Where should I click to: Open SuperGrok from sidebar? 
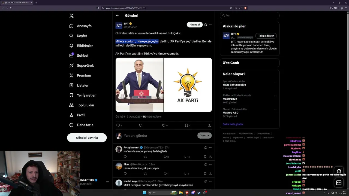click(x=82, y=66)
